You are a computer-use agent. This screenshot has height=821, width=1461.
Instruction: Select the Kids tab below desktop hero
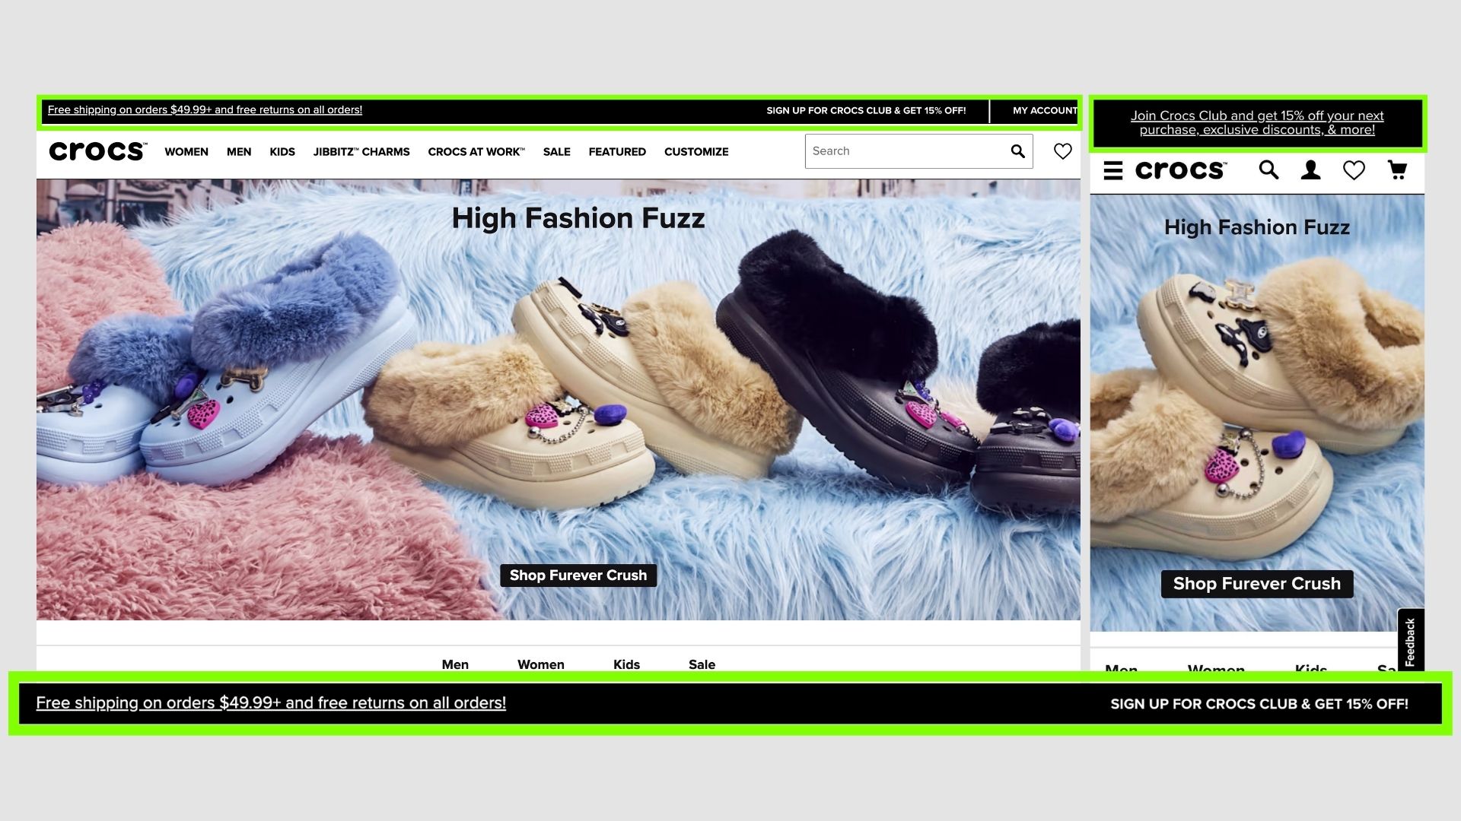(x=626, y=664)
